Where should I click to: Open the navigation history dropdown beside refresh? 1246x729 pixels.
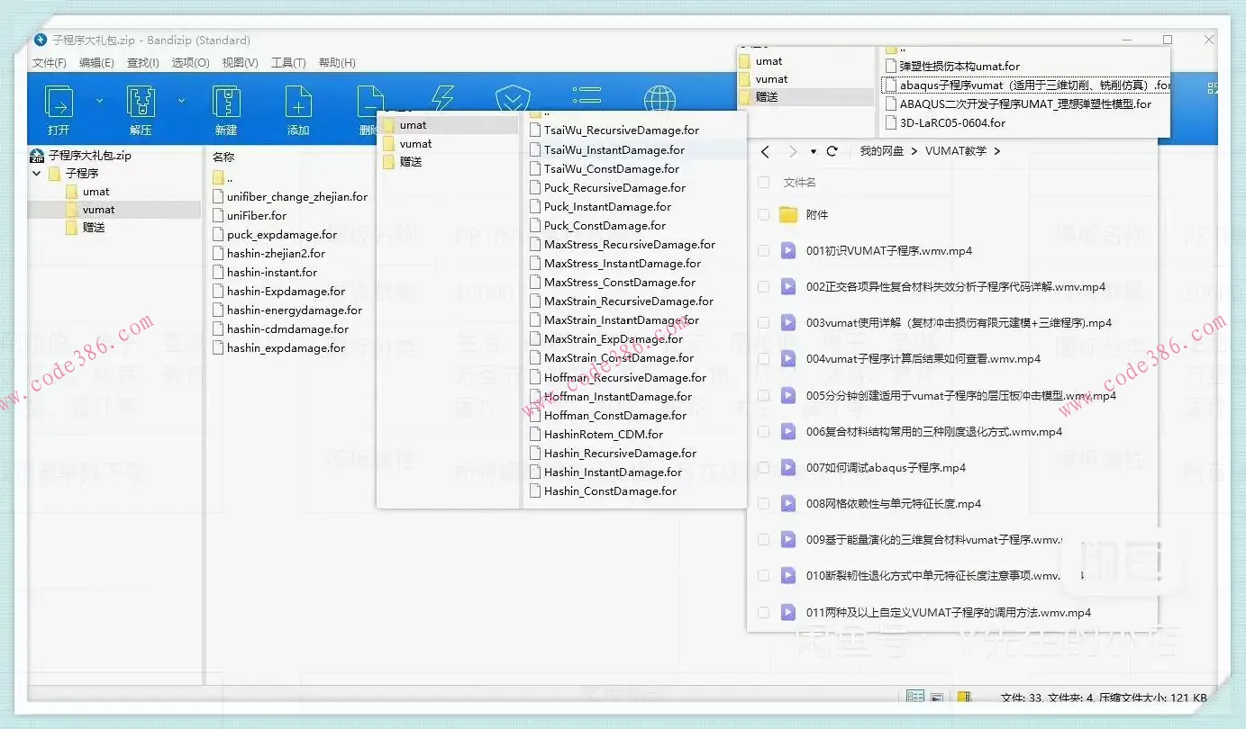pos(814,152)
